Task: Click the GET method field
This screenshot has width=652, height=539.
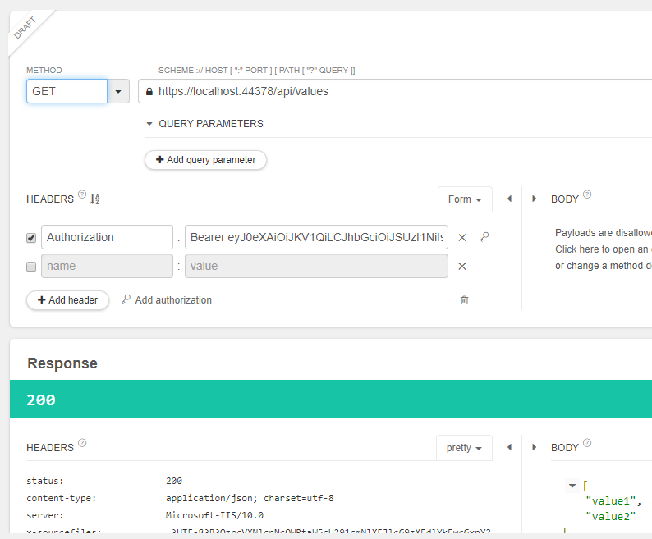Action: pyautogui.click(x=67, y=91)
